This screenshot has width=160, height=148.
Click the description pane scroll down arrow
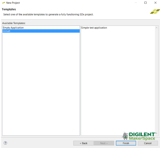pyautogui.click(x=156, y=134)
